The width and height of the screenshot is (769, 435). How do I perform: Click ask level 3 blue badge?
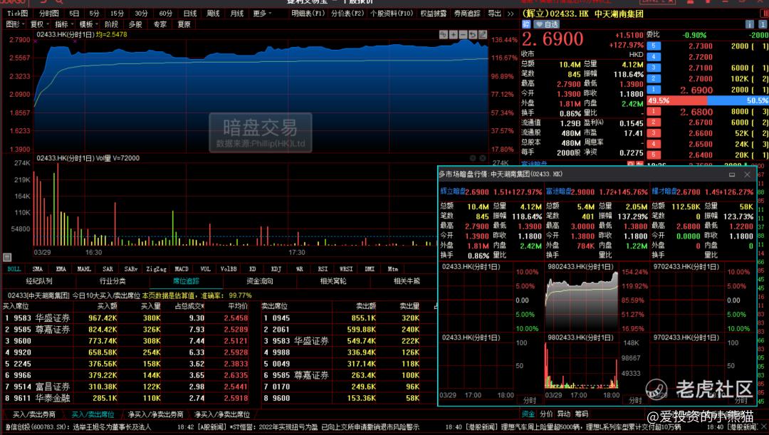tap(653, 68)
